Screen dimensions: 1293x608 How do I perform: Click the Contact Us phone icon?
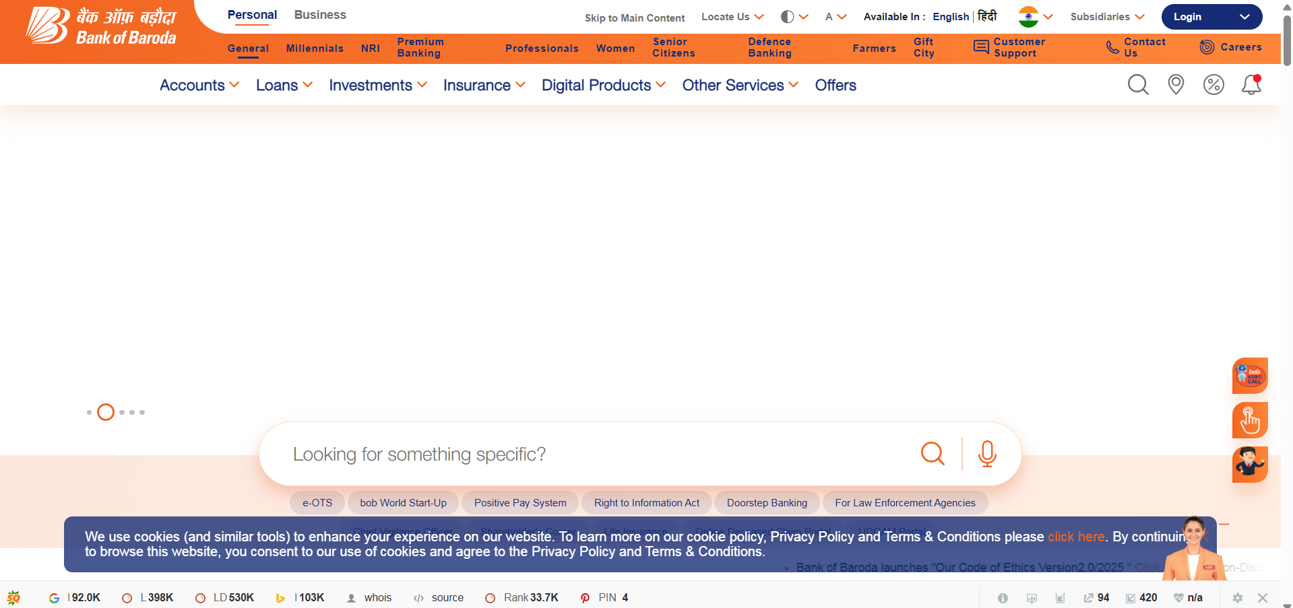point(1112,47)
